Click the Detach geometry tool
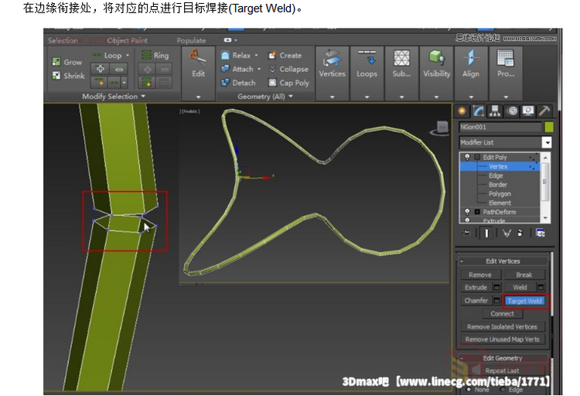The height and width of the screenshot is (396, 580). (238, 83)
